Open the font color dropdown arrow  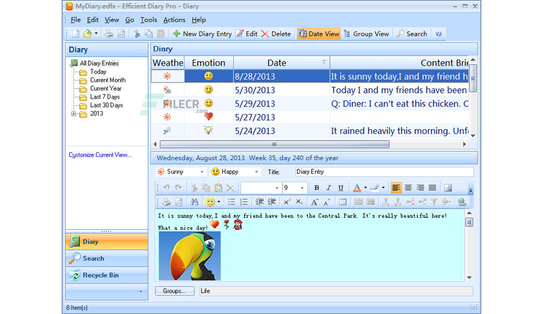pos(365,187)
